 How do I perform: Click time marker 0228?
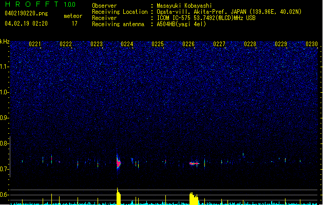[250, 44]
